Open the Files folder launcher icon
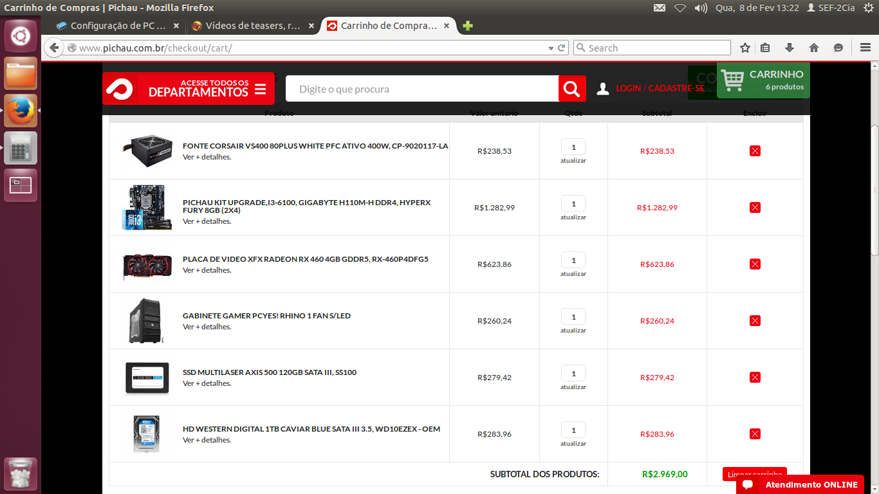Screen dimensions: 879x494 click(x=21, y=73)
